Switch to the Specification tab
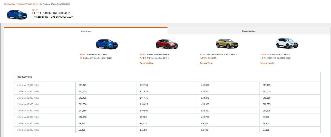Image resolution: width=331 pixels, height=137 pixels. tap(249, 31)
